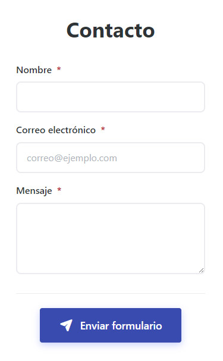Click inside the Mensaje text area
The height and width of the screenshot is (361, 223).
(x=111, y=238)
